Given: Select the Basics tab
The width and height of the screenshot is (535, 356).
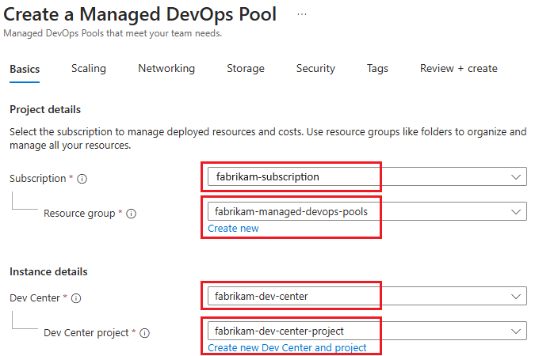Looking at the screenshot, I should (x=25, y=69).
